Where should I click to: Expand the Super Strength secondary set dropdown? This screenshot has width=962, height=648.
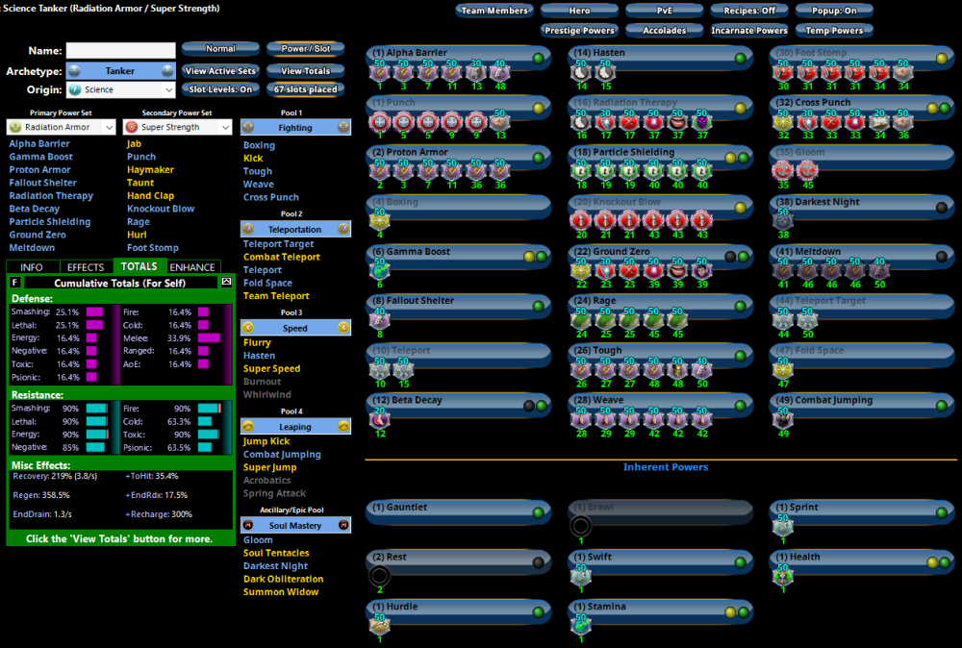point(178,127)
